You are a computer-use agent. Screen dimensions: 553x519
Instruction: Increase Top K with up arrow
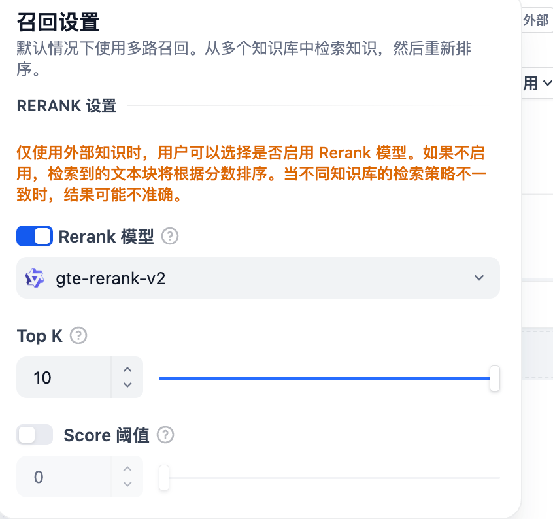point(127,369)
